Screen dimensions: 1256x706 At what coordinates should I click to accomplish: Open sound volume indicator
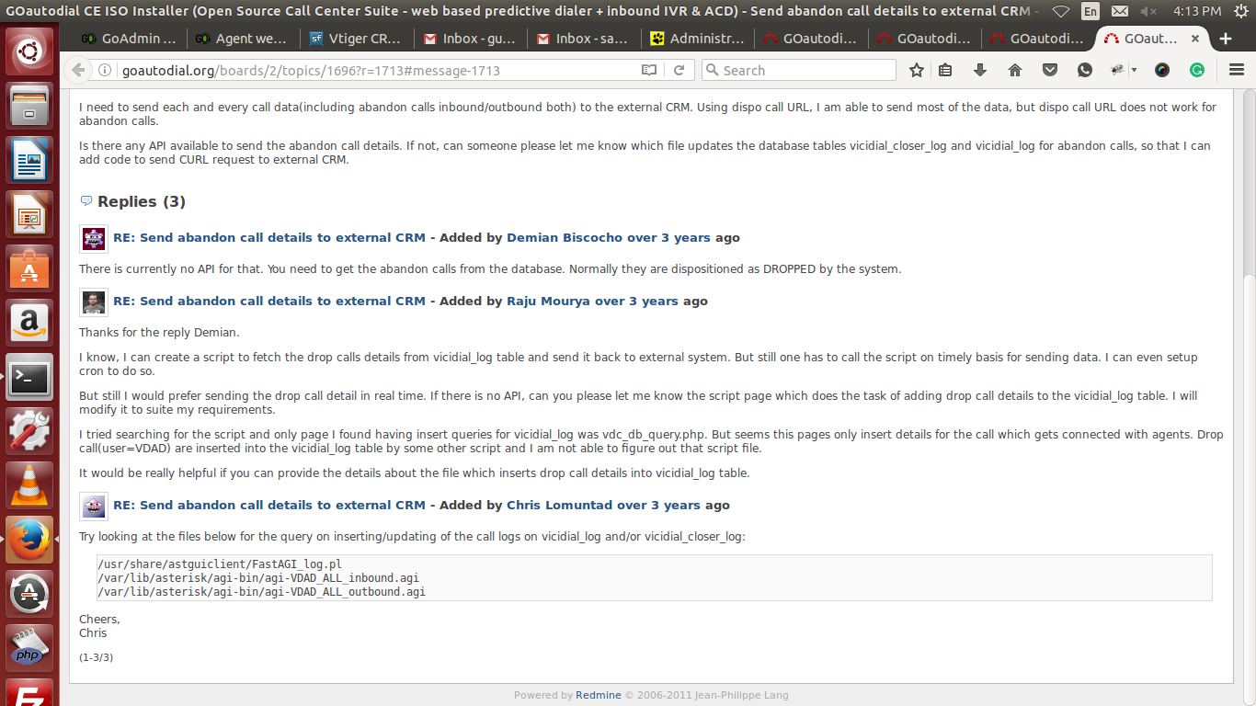coord(1149,11)
